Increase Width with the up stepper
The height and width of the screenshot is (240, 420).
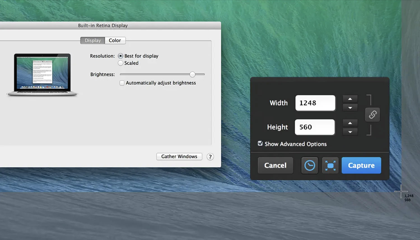(350, 99)
